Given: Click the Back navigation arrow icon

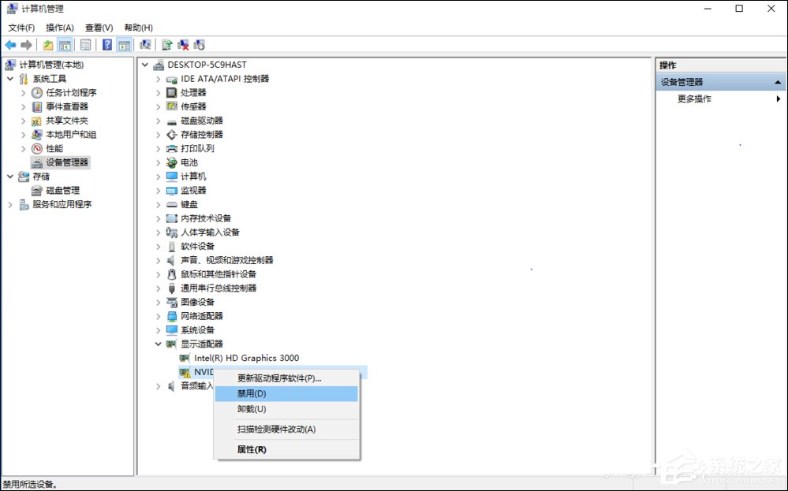Looking at the screenshot, I should [9, 45].
